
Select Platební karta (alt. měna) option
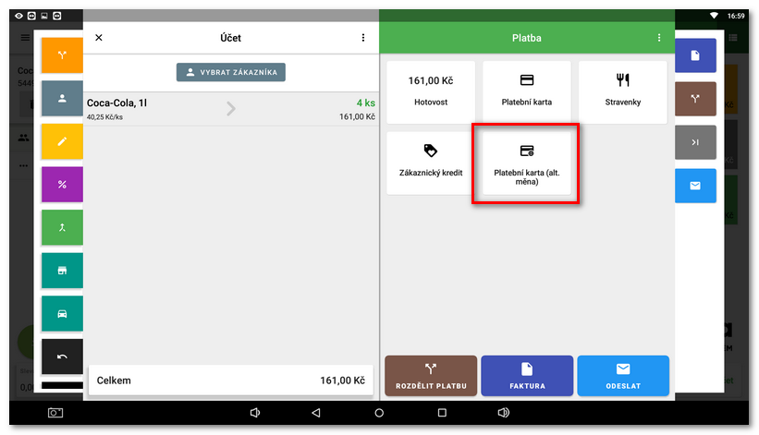coord(527,163)
